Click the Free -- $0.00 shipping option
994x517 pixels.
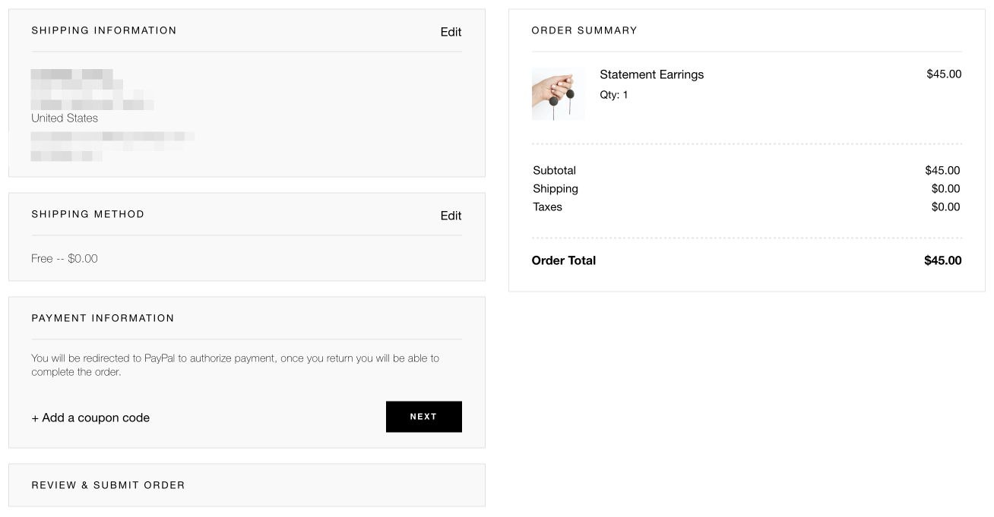click(x=65, y=259)
